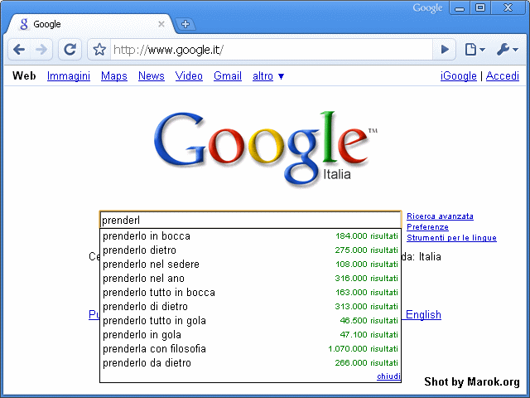Click the browser Back arrow button
The image size is (530, 398).
click(19, 50)
